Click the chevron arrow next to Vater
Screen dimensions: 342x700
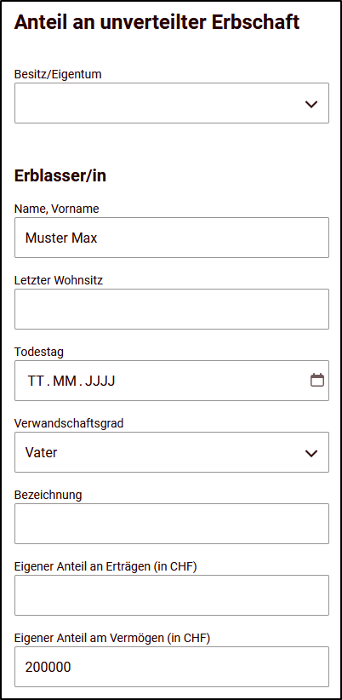311,453
